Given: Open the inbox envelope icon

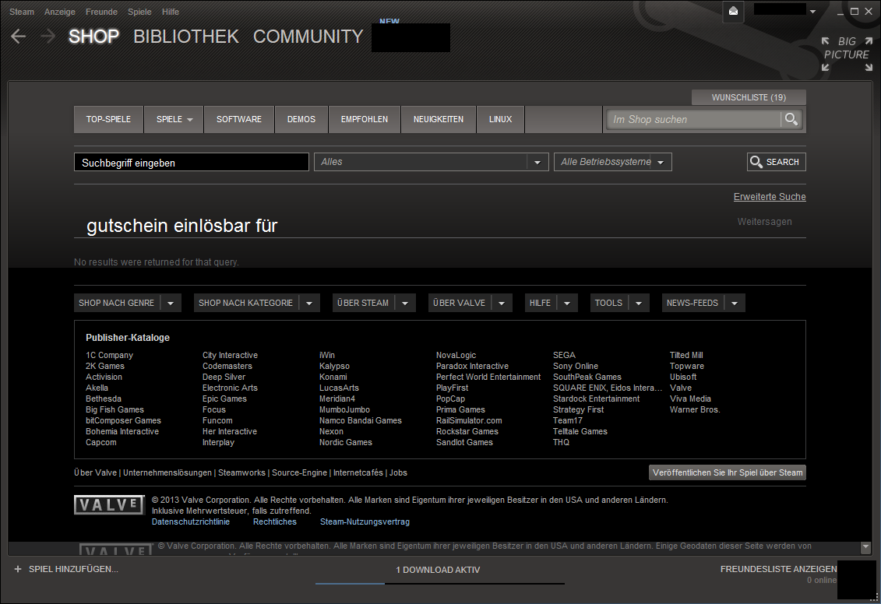Looking at the screenshot, I should [x=733, y=11].
